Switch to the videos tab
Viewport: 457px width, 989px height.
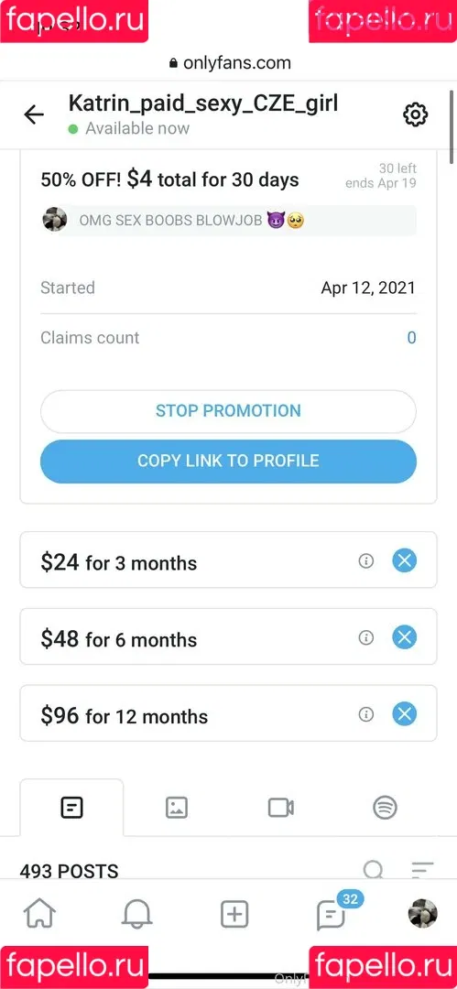[281, 808]
